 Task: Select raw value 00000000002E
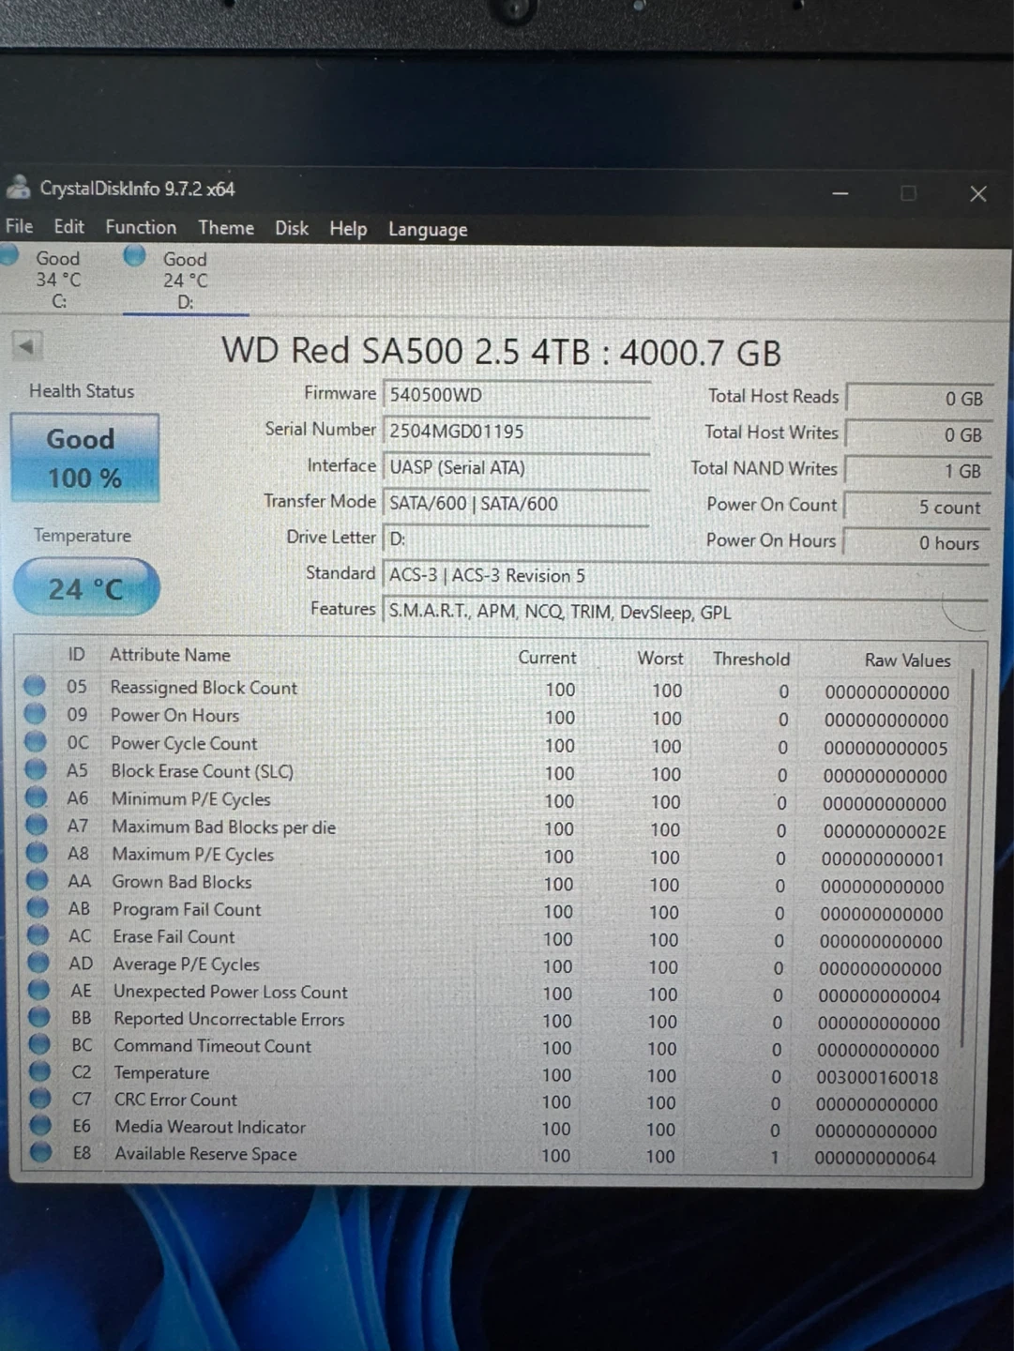point(885,831)
